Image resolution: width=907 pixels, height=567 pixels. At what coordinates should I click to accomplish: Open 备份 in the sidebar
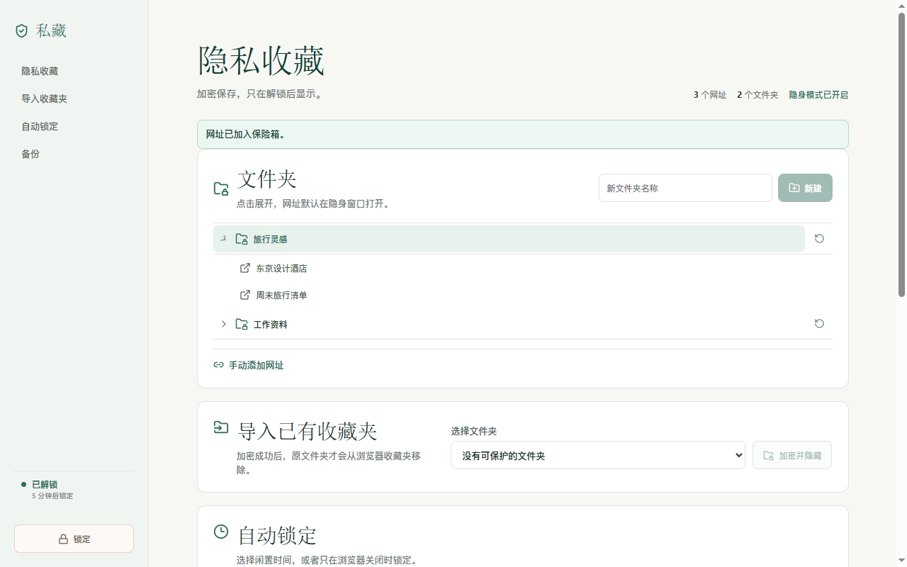pyautogui.click(x=30, y=154)
